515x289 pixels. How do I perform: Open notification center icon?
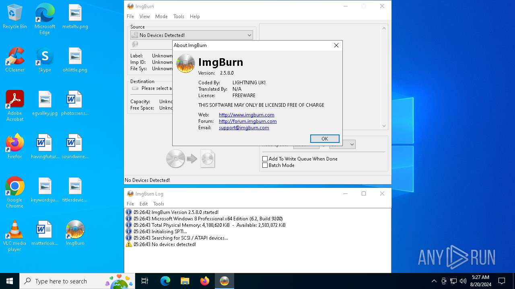point(502,281)
